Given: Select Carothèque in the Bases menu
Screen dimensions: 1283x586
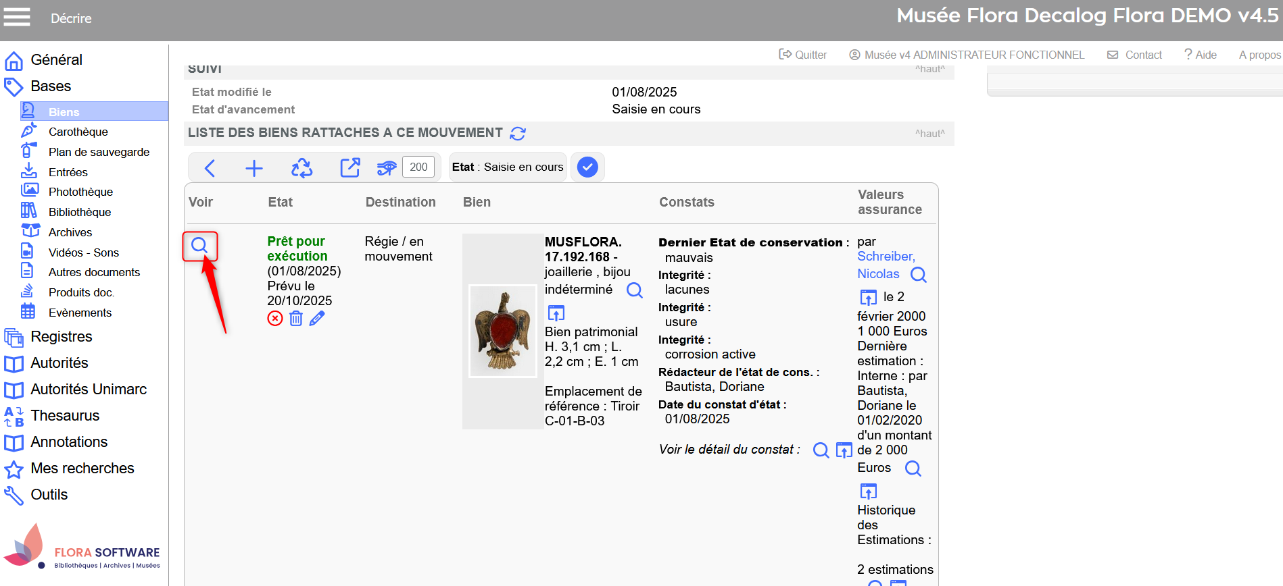Looking at the screenshot, I should tap(78, 132).
